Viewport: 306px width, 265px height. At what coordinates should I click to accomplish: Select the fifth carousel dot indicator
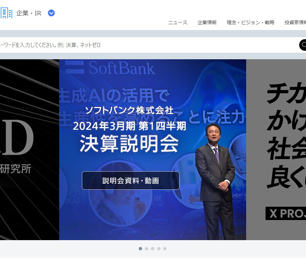165,249
